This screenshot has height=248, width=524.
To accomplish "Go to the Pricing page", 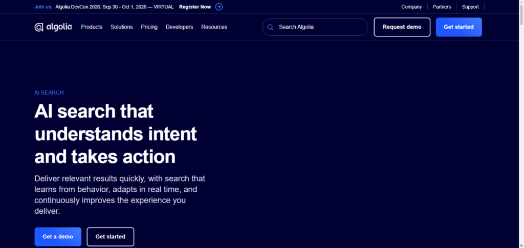I will (149, 27).
